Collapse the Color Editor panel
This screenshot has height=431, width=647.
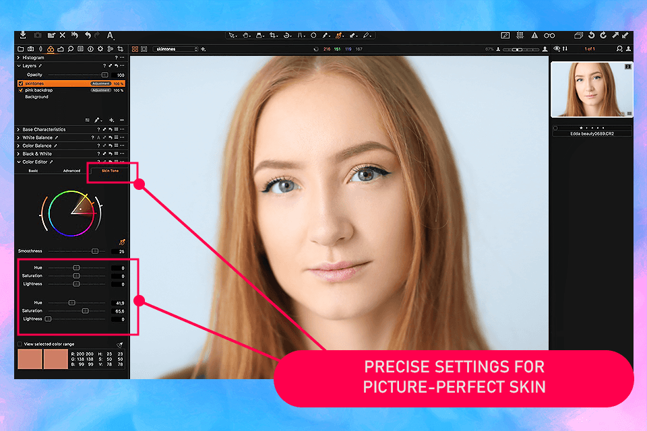tap(19, 162)
